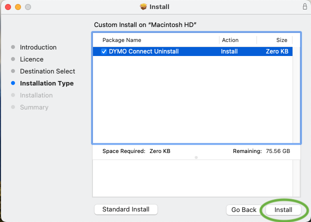Click the Introduction step in sidebar
Viewport: 311px width, 222px height.
tap(38, 47)
